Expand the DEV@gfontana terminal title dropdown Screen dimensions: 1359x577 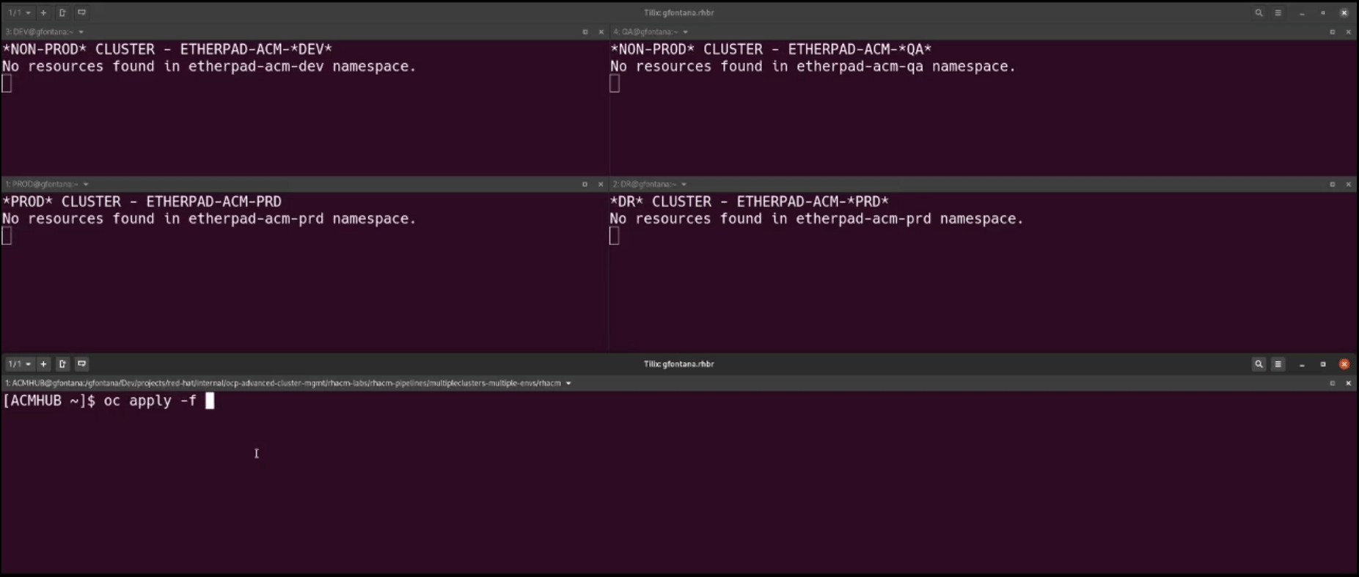81,32
